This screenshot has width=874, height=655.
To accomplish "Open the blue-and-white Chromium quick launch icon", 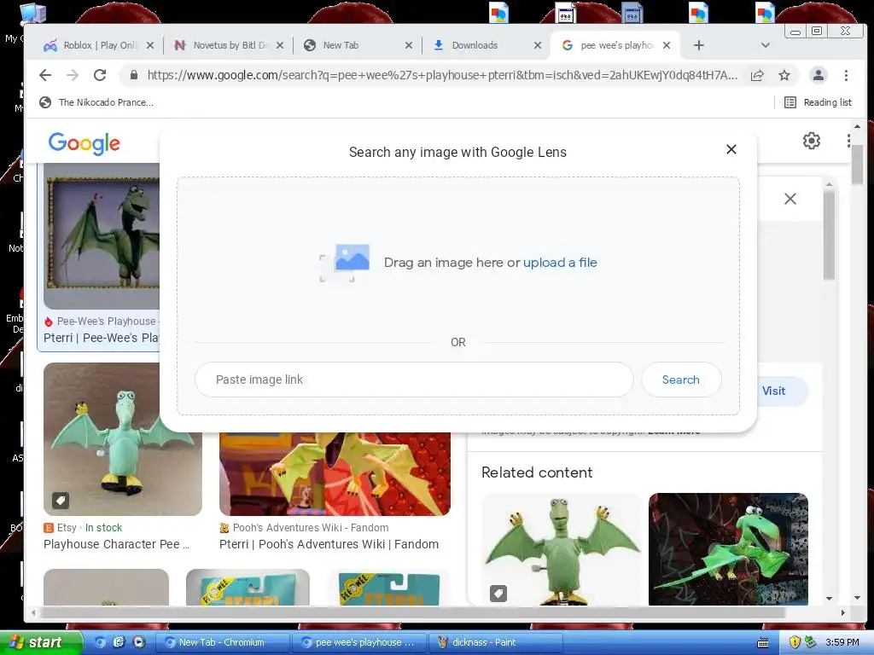I will point(100,642).
